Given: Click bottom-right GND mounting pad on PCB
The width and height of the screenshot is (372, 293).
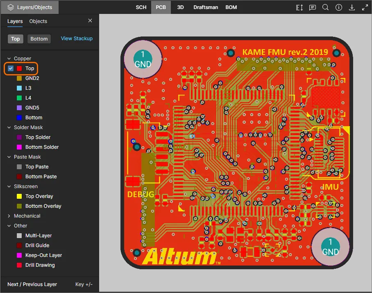Looking at the screenshot, I should [x=330, y=247].
